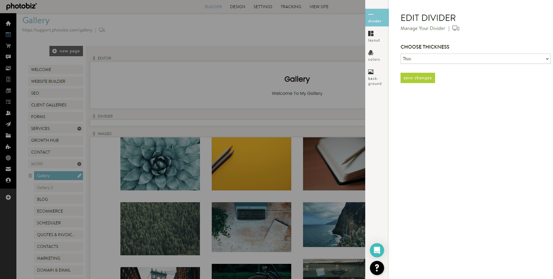Open the Choose Thickness dropdown
553x279 pixels.
pos(475,59)
